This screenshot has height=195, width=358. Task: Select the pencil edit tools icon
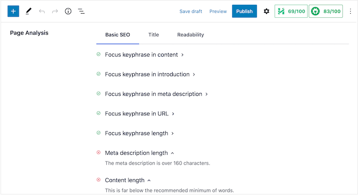click(28, 11)
